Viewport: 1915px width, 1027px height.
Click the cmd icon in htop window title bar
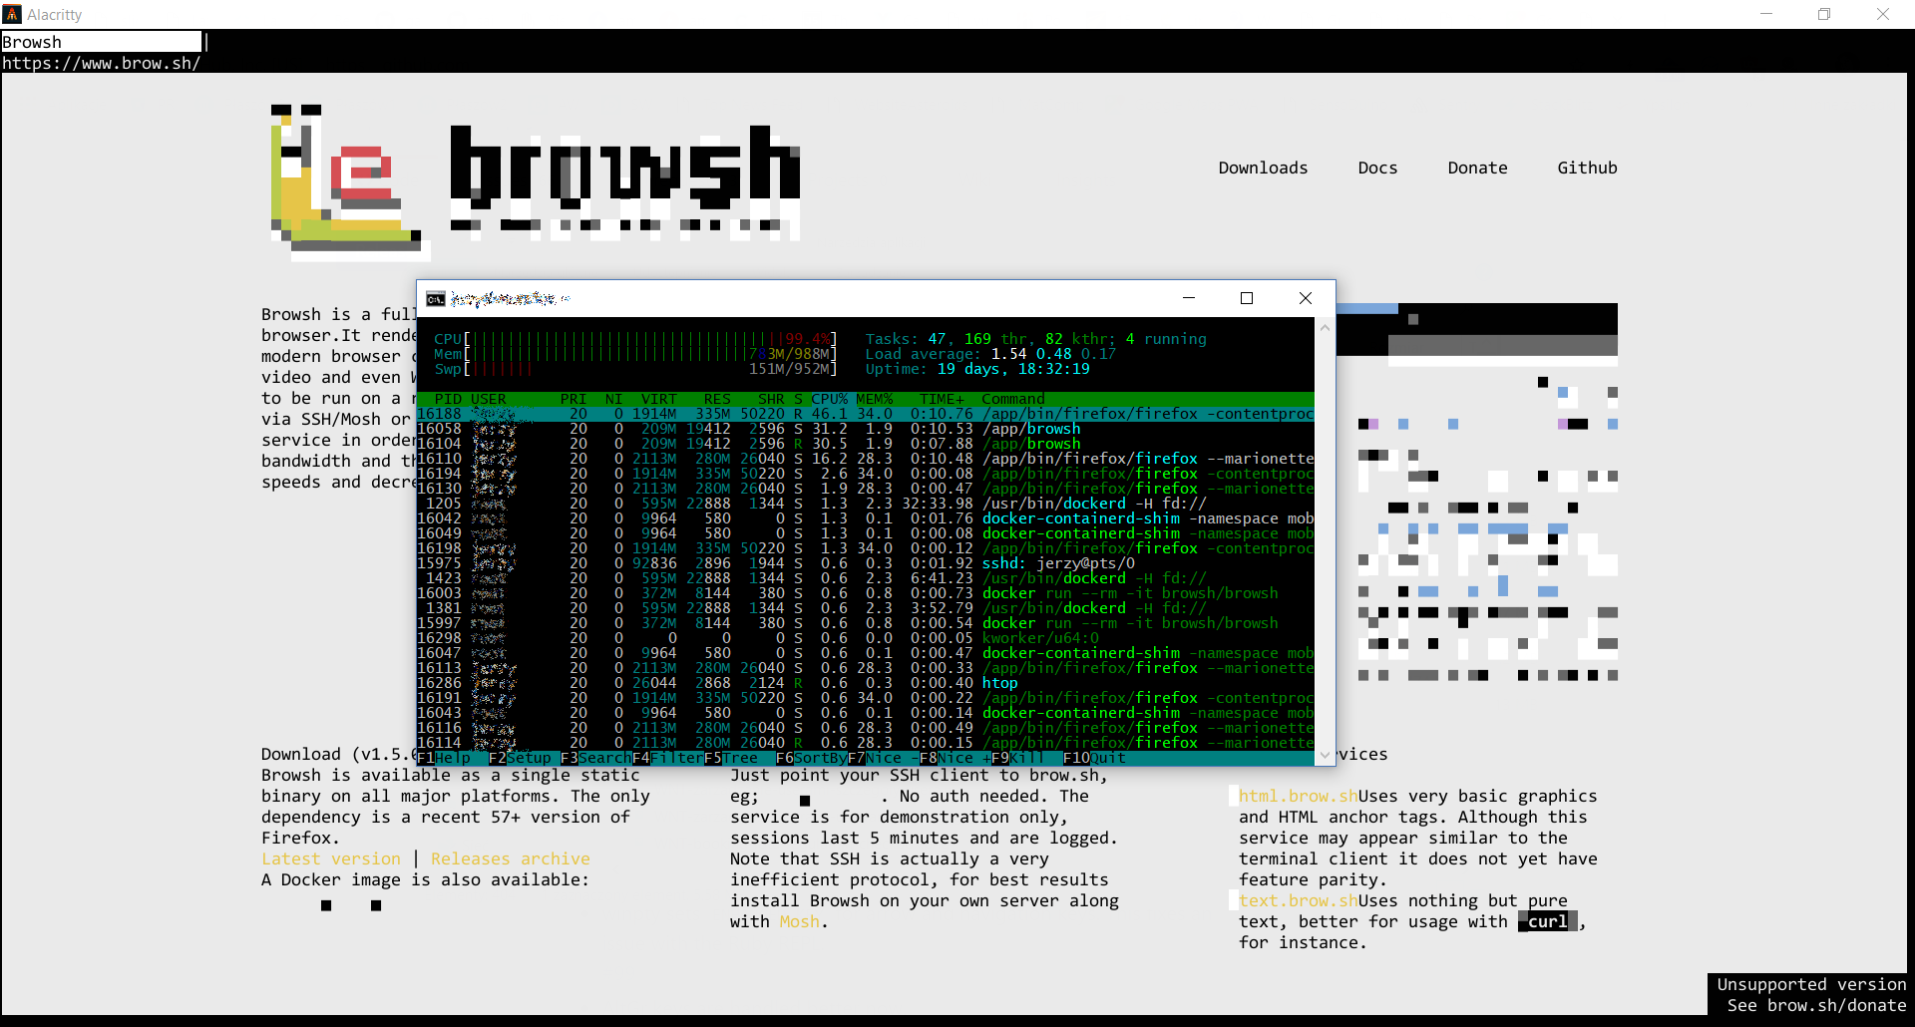435,299
